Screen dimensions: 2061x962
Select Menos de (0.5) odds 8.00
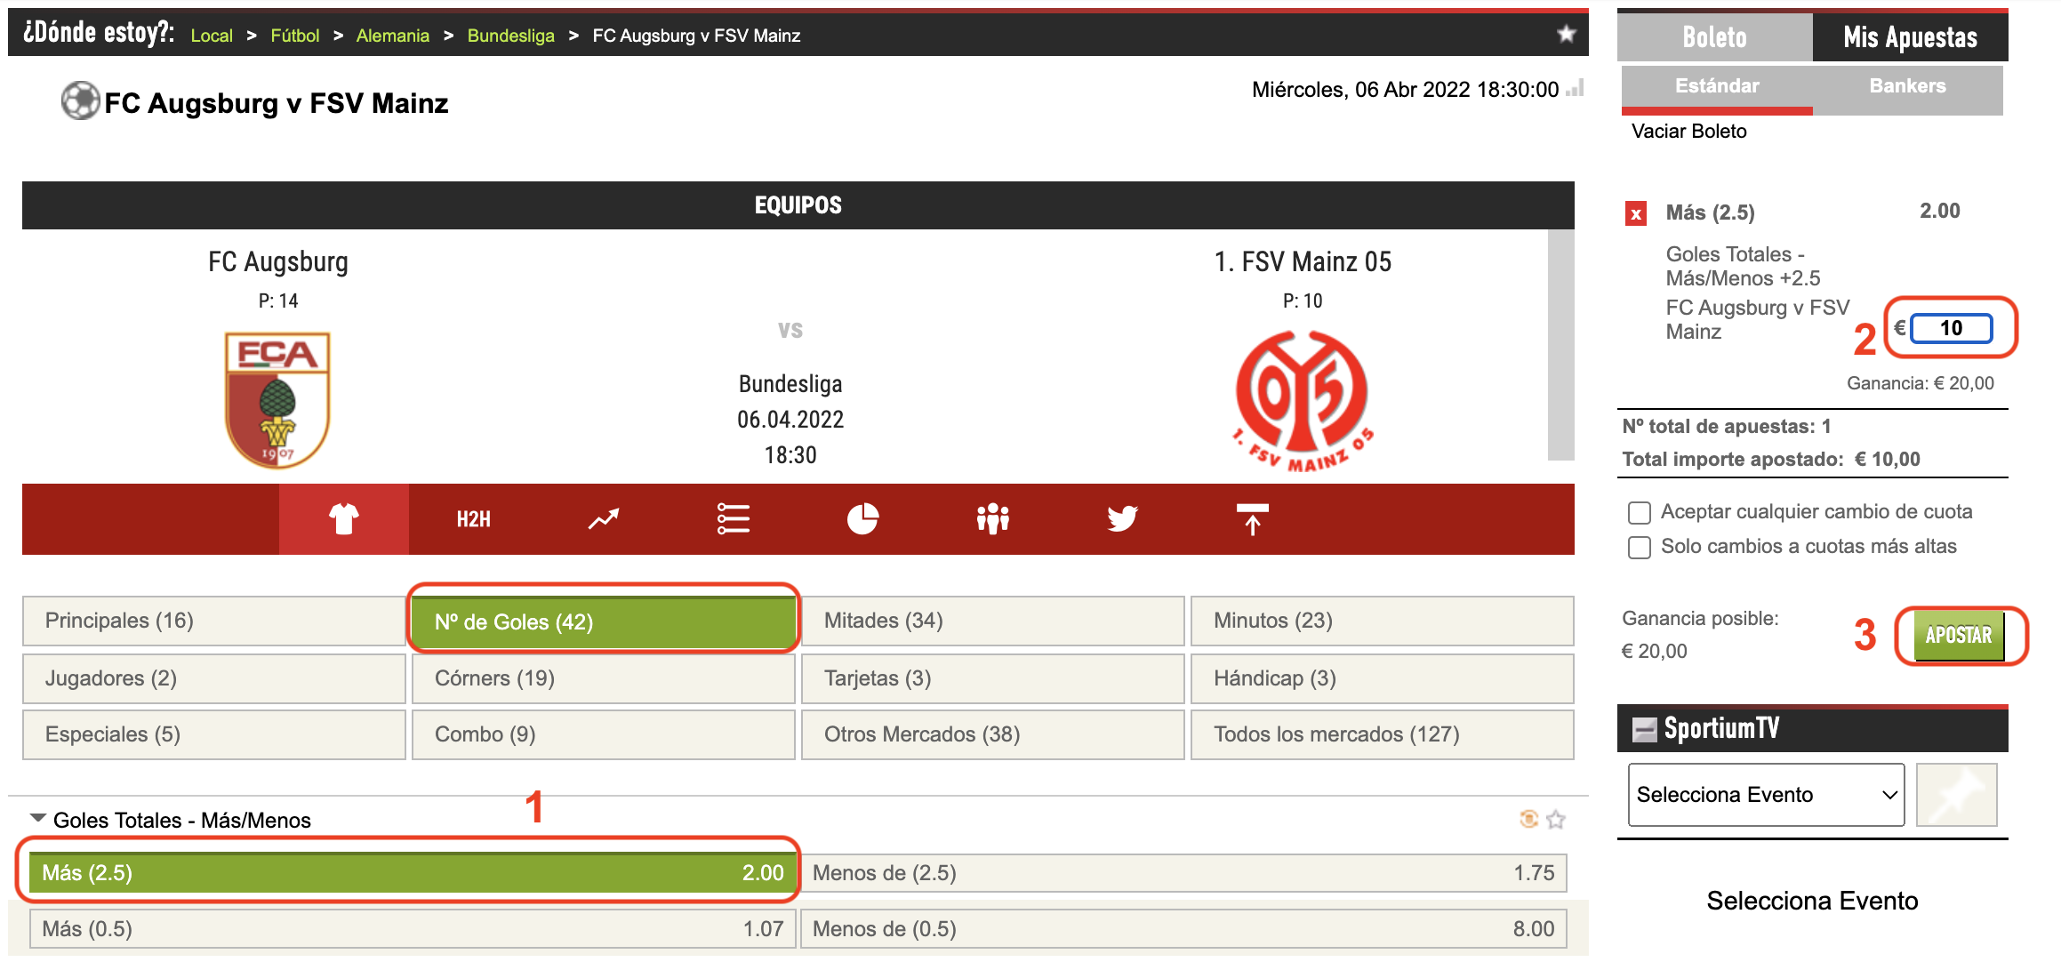click(1183, 929)
